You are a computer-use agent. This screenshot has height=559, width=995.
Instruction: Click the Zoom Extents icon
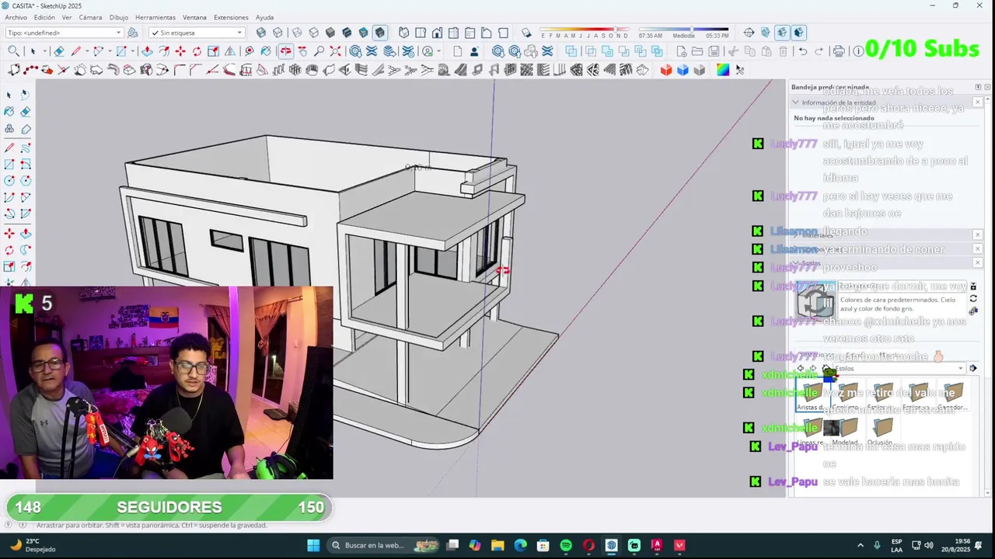(335, 51)
